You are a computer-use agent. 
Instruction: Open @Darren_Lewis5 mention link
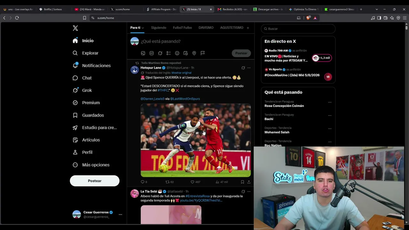point(152,99)
